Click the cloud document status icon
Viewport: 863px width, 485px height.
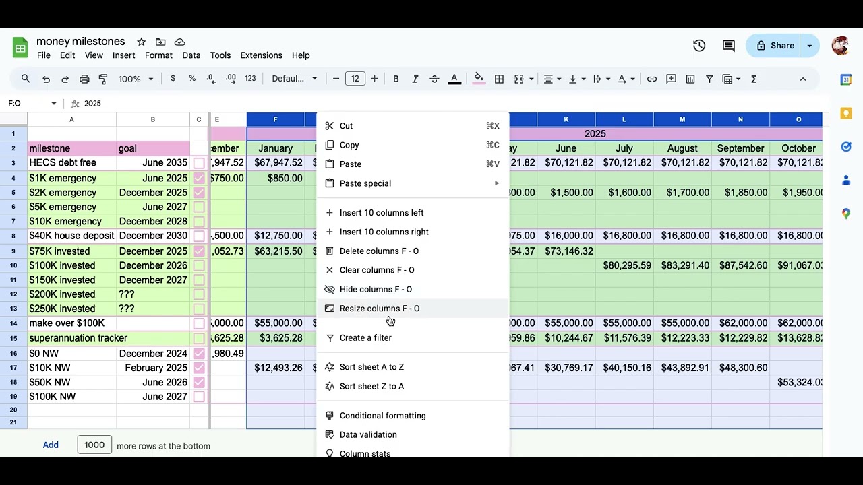pos(180,42)
